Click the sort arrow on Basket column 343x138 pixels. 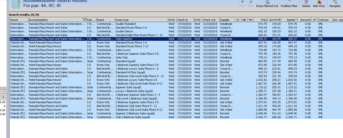click(x=296, y=20)
